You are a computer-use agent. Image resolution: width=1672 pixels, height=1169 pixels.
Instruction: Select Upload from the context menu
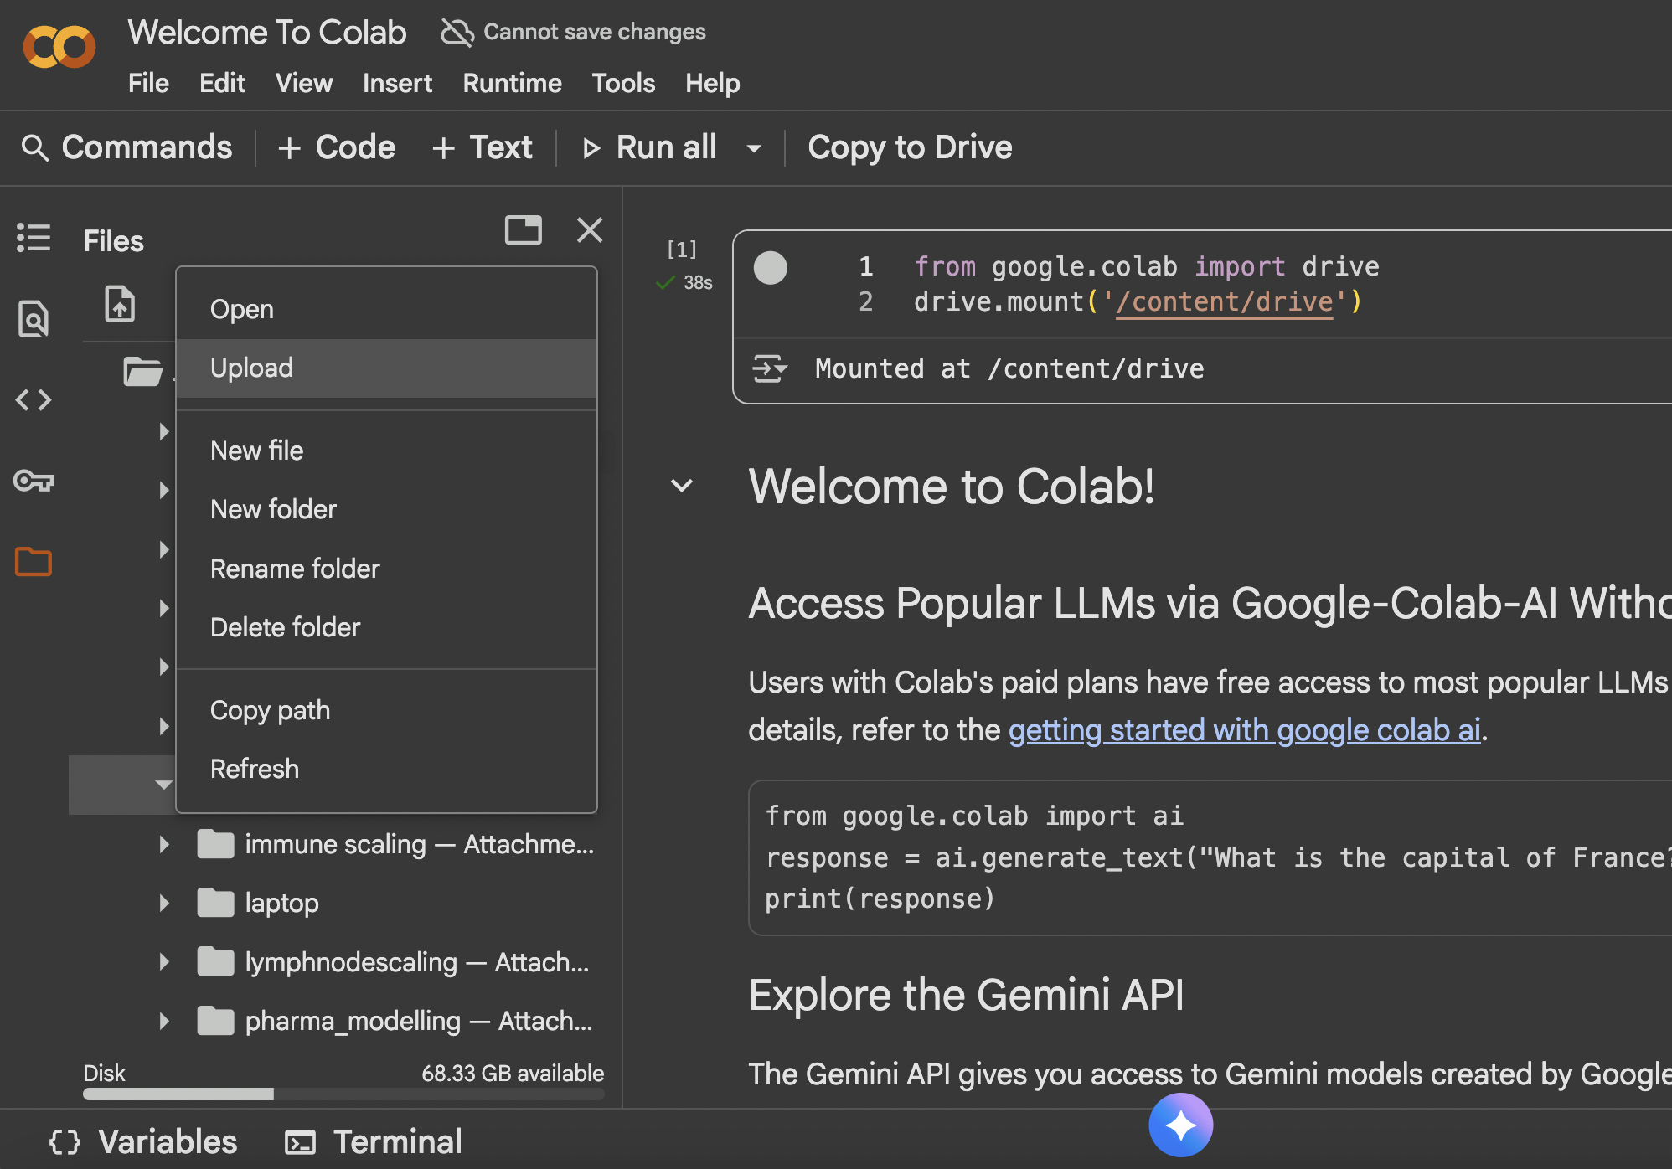pos(252,368)
